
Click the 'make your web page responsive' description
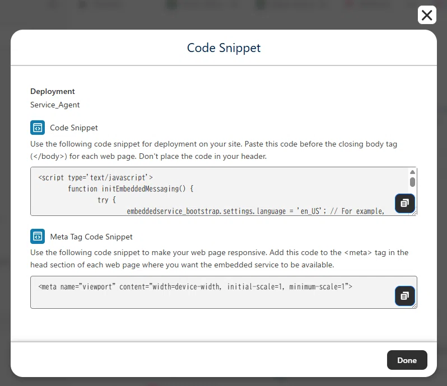[219, 258]
